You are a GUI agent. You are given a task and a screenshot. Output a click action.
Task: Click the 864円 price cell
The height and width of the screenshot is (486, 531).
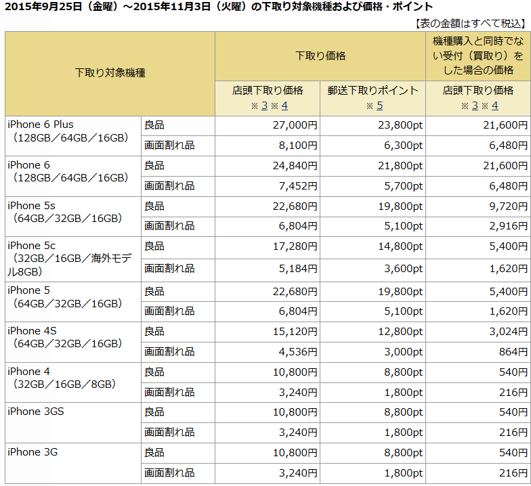(x=478, y=352)
